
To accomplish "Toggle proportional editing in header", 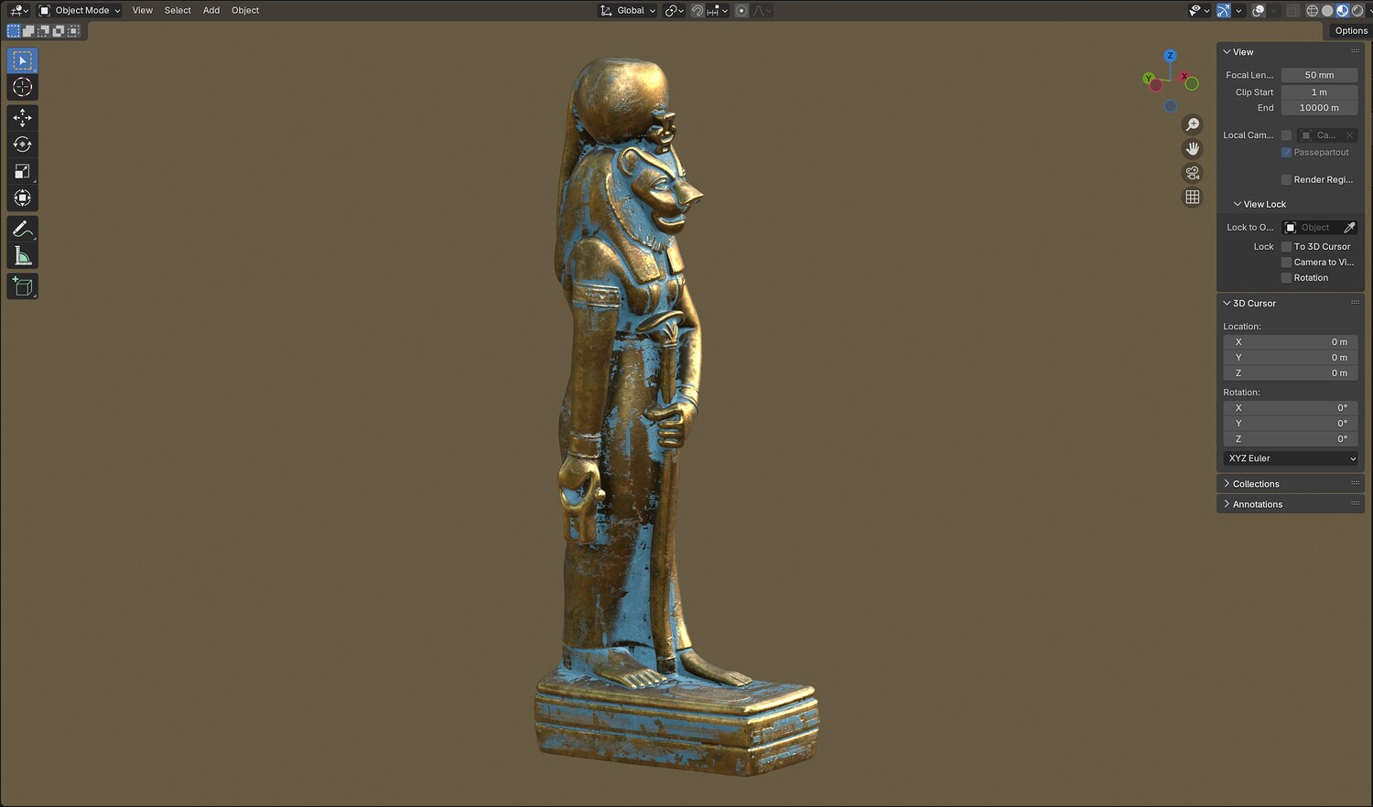I will pyautogui.click(x=741, y=11).
